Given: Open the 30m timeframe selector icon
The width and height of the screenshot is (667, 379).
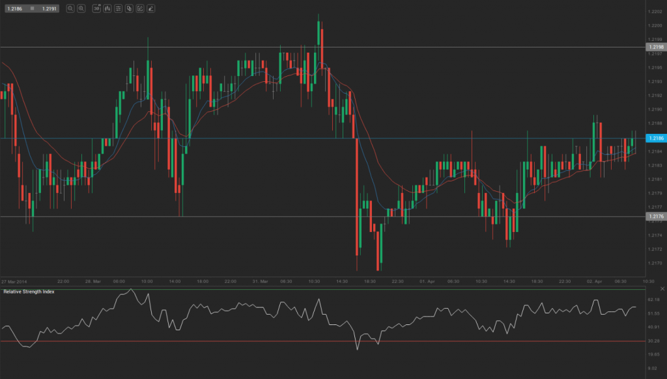Looking at the screenshot, I should [x=96, y=8].
